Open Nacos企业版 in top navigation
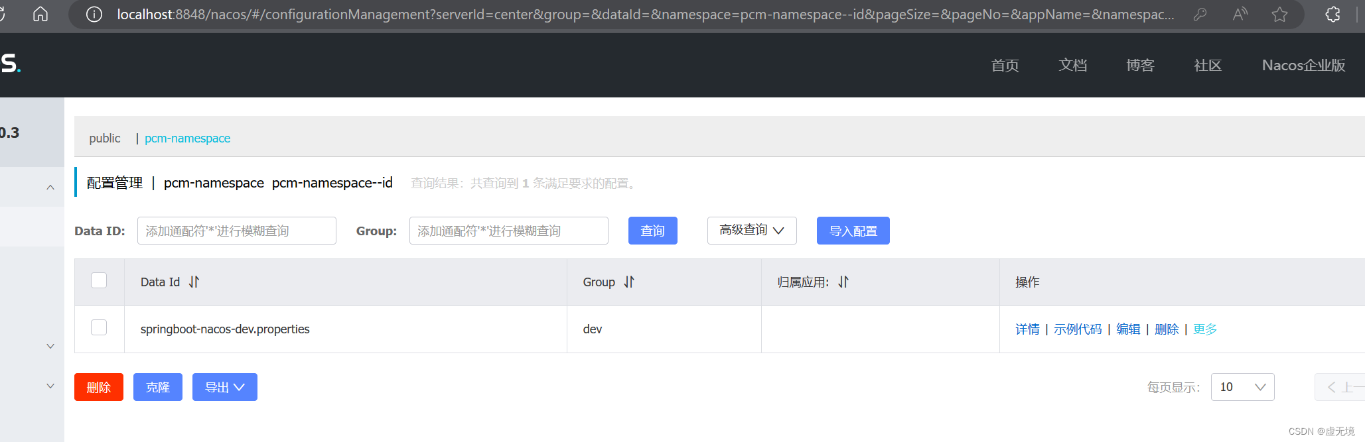The height and width of the screenshot is (442, 1365). coord(1303,66)
